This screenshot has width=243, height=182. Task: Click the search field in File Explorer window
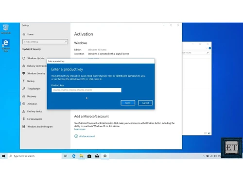(196, 53)
